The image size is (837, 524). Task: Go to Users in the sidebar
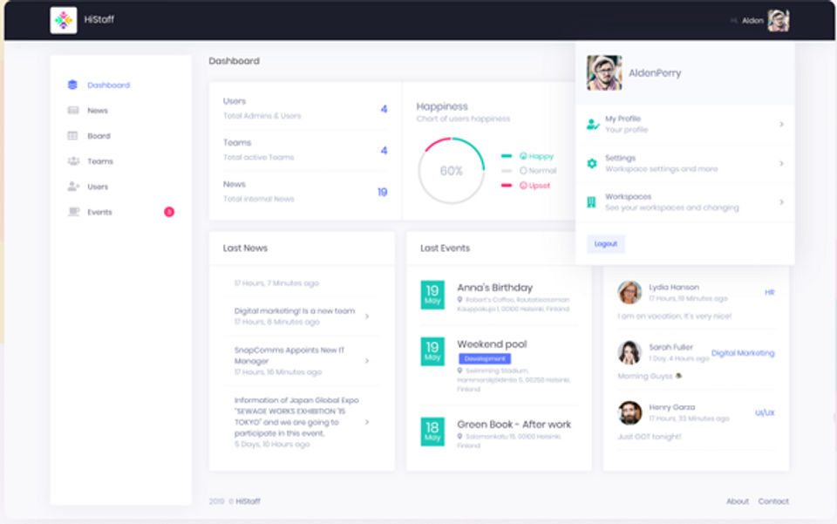click(98, 187)
